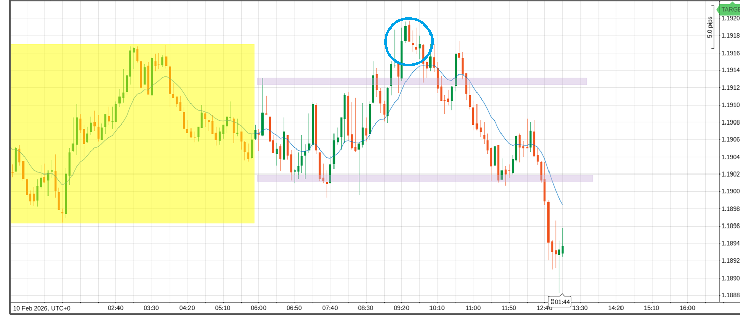Click the 09:20 time axis label
740x323 pixels.
pos(401,308)
